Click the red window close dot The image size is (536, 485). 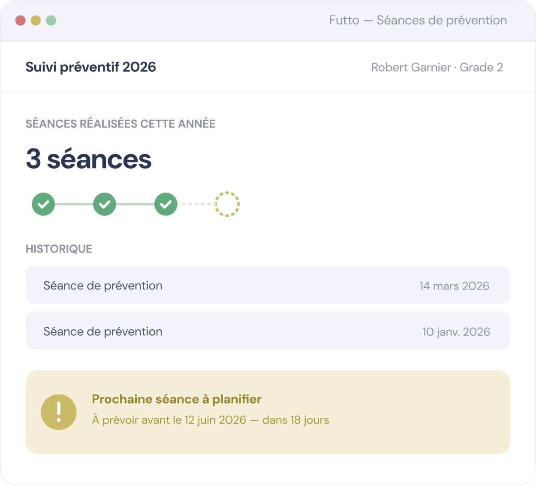click(x=21, y=20)
